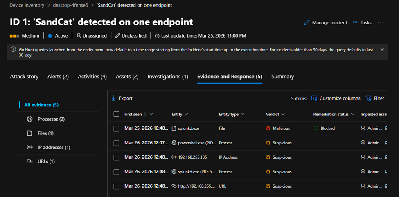Open the more options ellipsis menu

click(381, 23)
